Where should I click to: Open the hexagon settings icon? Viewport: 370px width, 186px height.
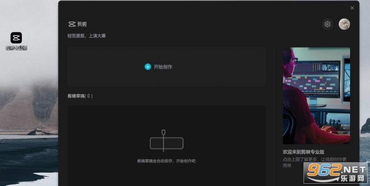tap(327, 24)
